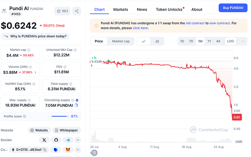Viewport: 251px width, 157px height.
Task: Copy the contract address 0x075f...d83bef
Action: click(45, 150)
